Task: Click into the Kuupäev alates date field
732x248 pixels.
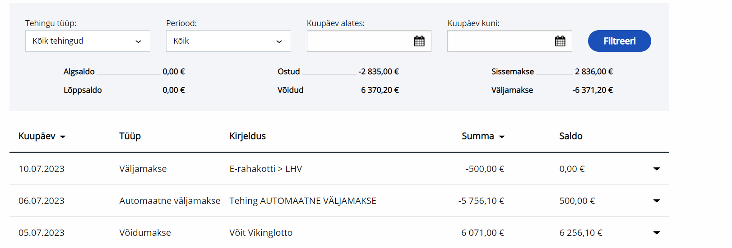Action: (x=360, y=41)
